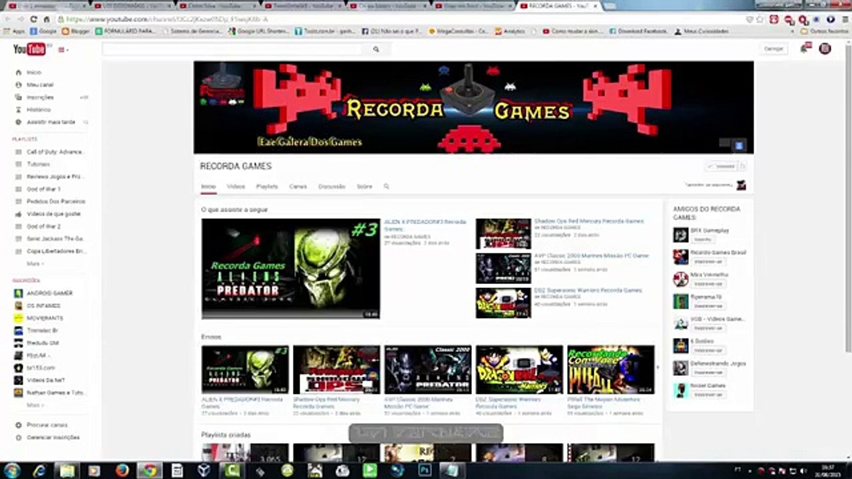Image resolution: width=852 pixels, height=479 pixels.
Task: Open BRX Gameplay featured channel
Action: pyautogui.click(x=710, y=230)
